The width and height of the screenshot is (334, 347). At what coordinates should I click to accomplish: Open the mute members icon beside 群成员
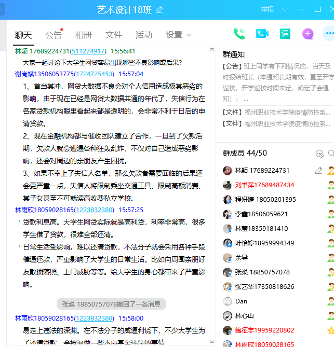point(319,154)
